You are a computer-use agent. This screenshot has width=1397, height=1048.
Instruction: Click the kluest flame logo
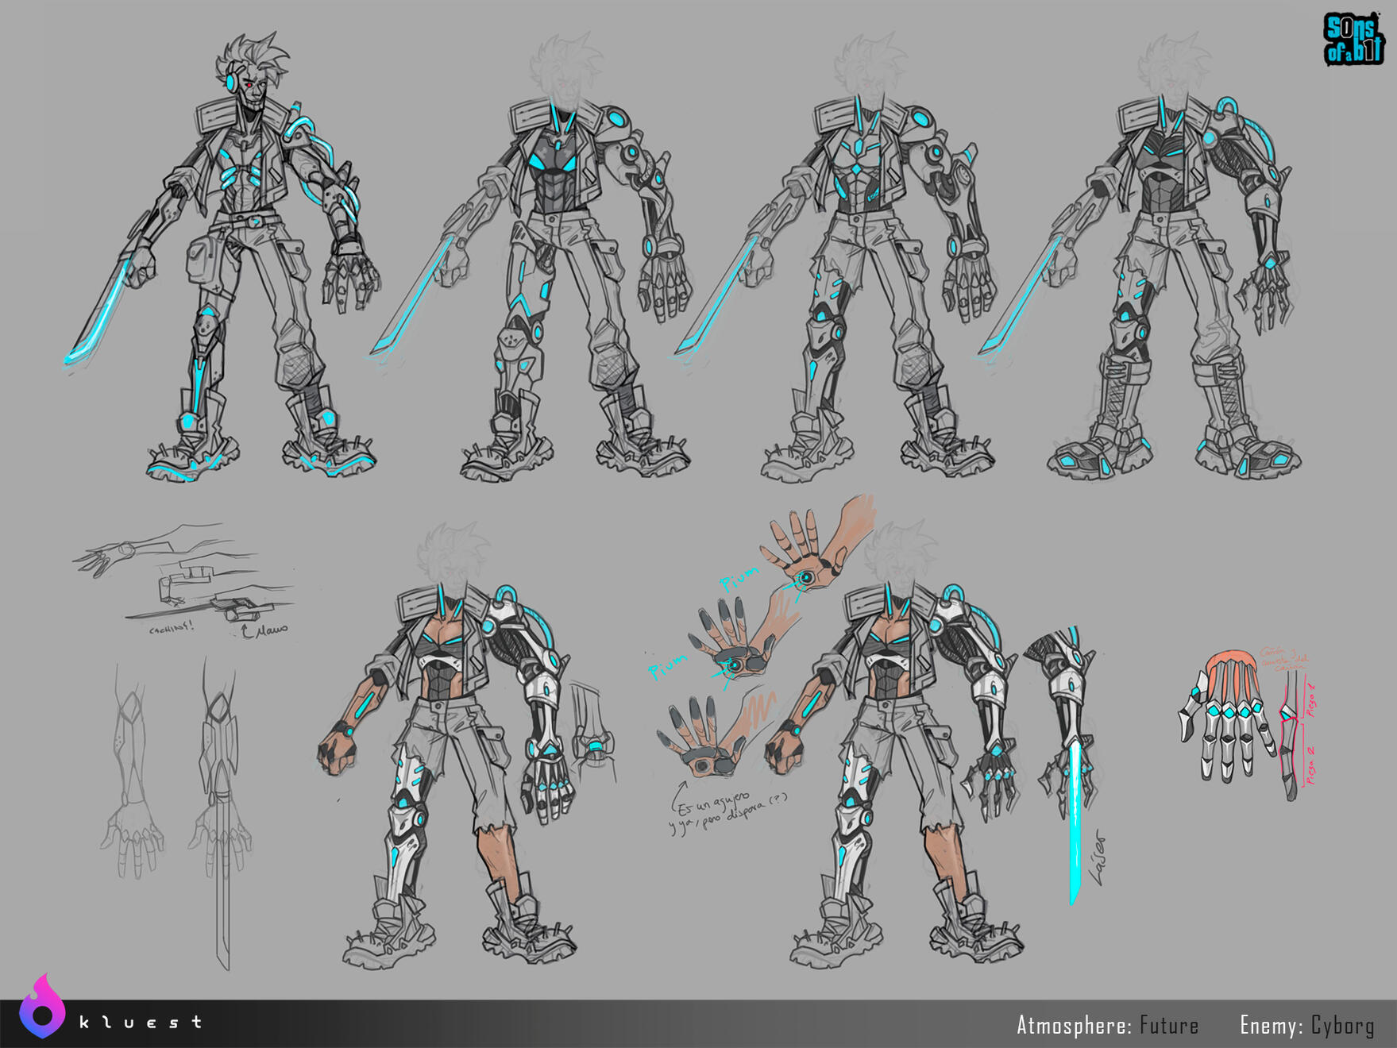(x=42, y=1007)
